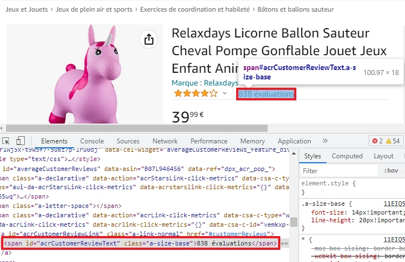Select the acrCustomerReviewLink anchor node
405x262 pixels.
coord(137,234)
